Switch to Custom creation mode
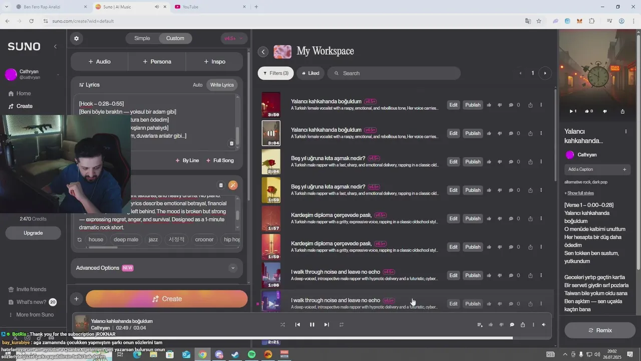 point(175,38)
